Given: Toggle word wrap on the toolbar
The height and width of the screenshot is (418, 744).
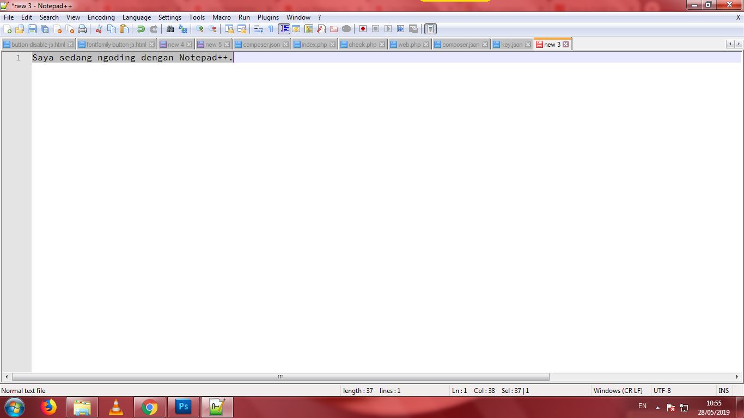Looking at the screenshot, I should click(259, 29).
